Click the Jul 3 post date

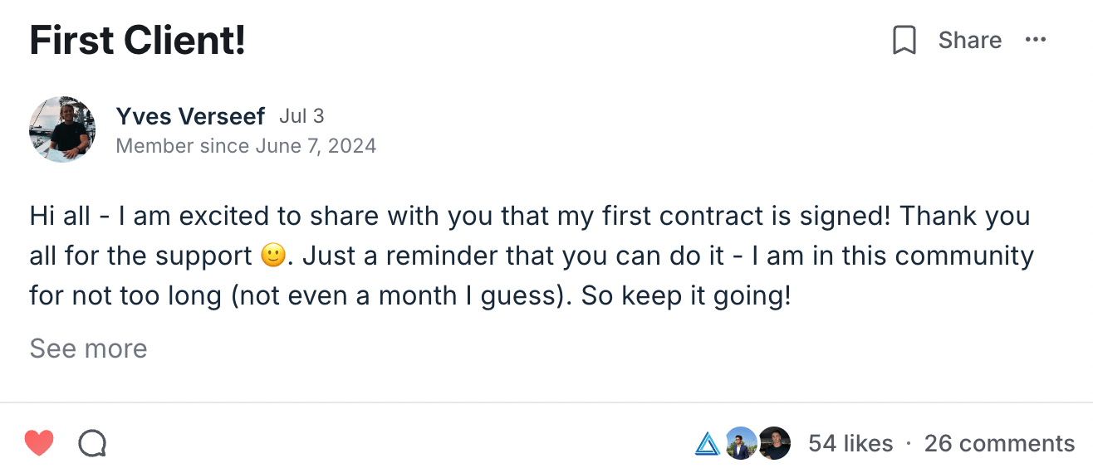301,116
